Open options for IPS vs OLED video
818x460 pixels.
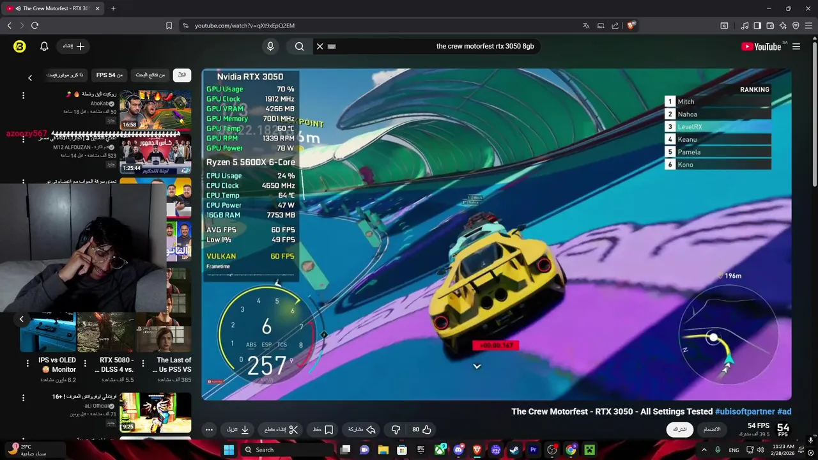(27, 363)
